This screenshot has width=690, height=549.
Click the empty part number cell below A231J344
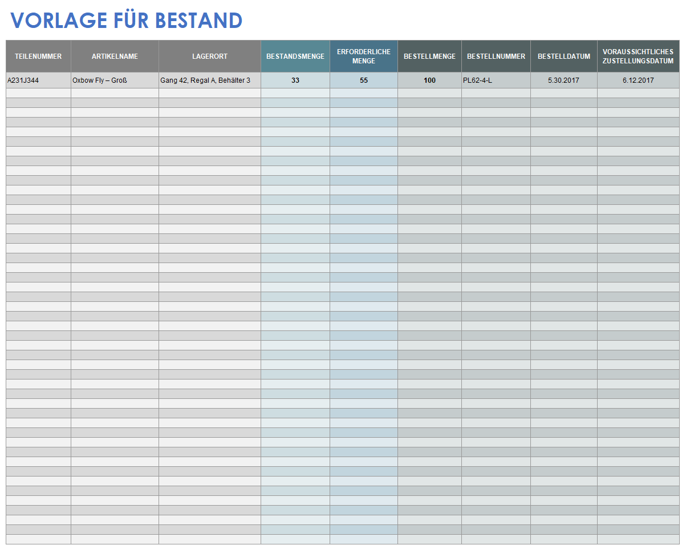coord(38,92)
